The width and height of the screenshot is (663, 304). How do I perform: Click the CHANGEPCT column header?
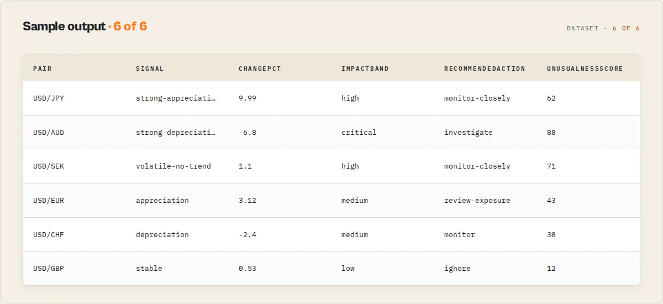260,69
